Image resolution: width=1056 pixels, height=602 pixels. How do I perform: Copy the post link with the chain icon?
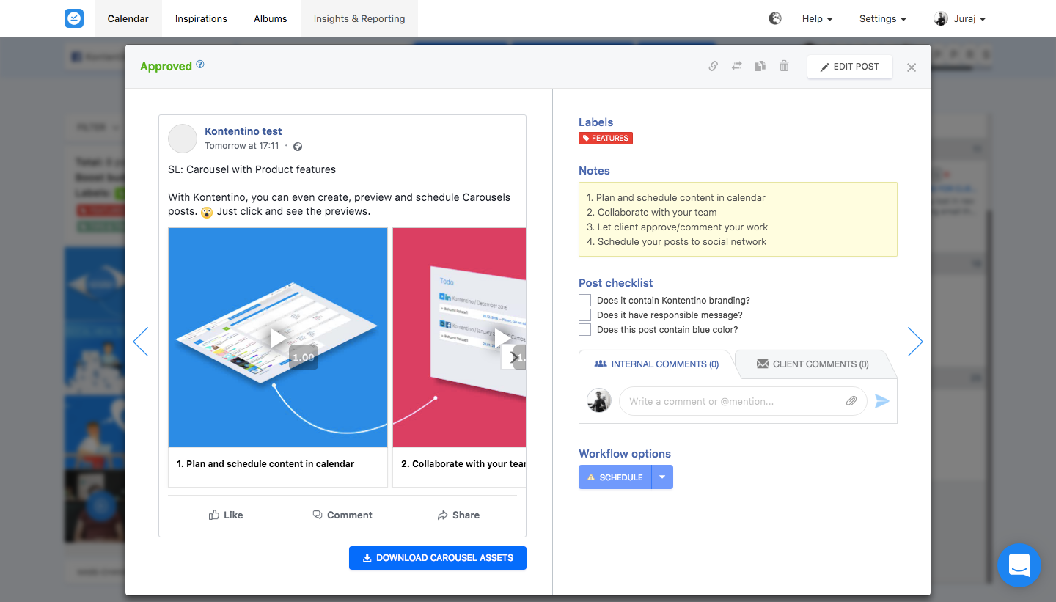(713, 66)
